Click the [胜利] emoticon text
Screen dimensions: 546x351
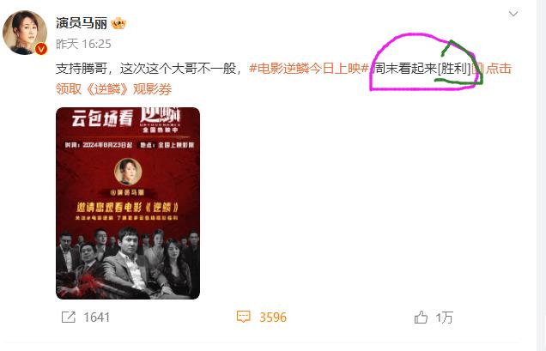(x=454, y=69)
